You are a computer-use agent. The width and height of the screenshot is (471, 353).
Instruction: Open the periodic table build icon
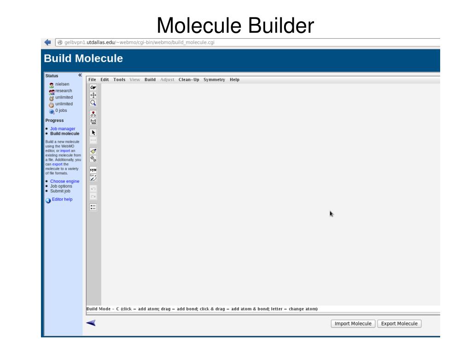click(x=93, y=122)
